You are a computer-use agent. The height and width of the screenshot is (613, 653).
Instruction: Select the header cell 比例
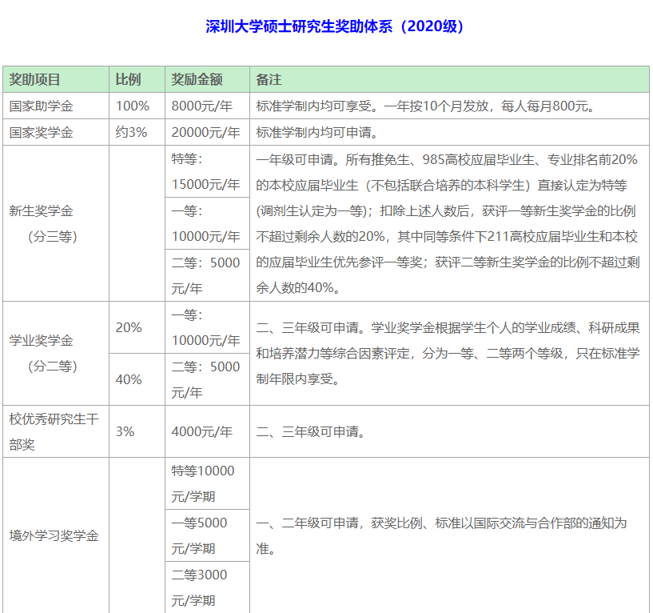137,79
